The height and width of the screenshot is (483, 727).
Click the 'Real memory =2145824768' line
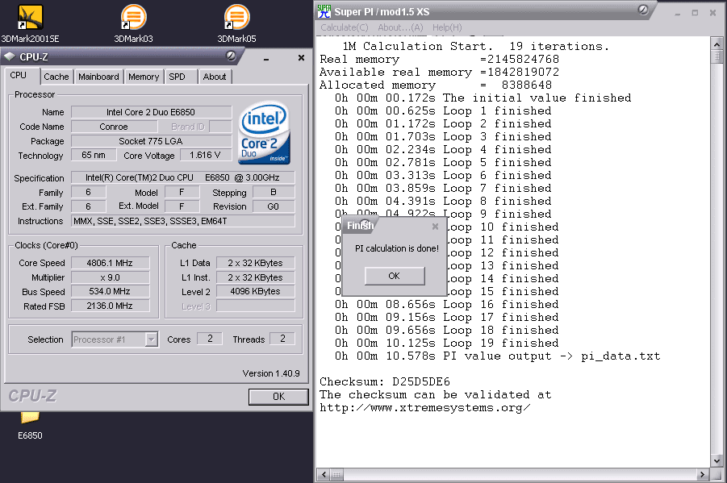tap(439, 60)
